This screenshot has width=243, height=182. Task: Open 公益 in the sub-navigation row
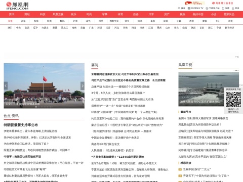pyautogui.click(x=179, y=21)
